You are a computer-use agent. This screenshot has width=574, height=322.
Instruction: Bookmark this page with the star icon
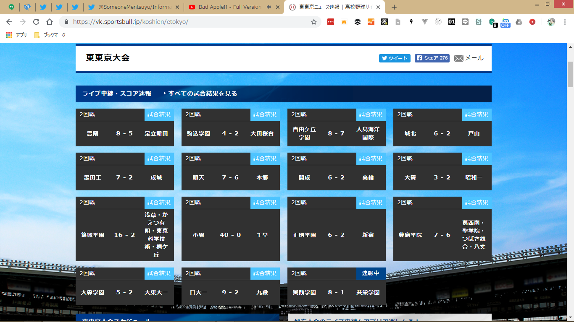313,22
